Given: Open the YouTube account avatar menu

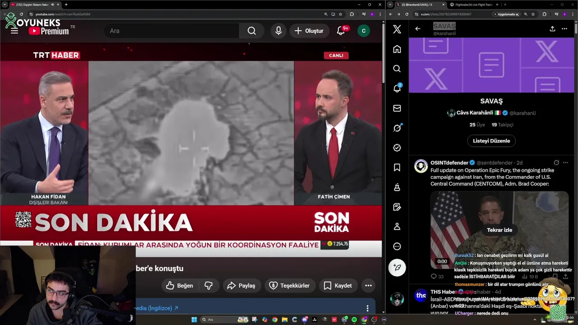Looking at the screenshot, I should 364,31.
